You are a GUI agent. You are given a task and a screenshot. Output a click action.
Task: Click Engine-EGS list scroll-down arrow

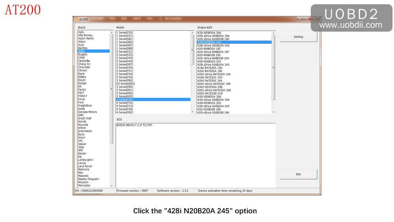(x=273, y=112)
